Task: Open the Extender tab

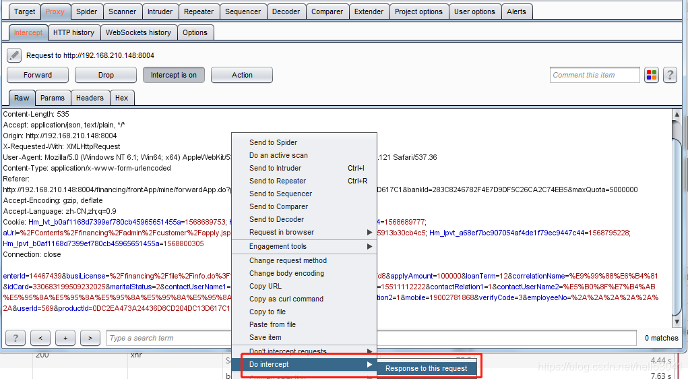Action: click(x=369, y=12)
